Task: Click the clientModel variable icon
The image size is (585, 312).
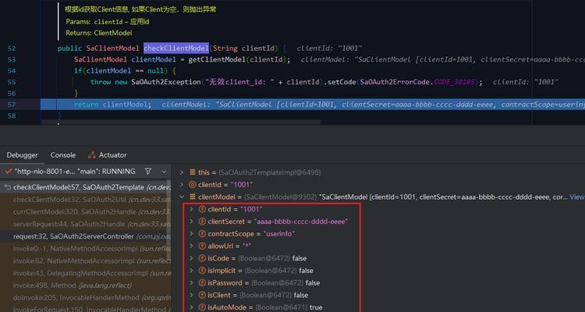Action: pyautogui.click(x=193, y=197)
